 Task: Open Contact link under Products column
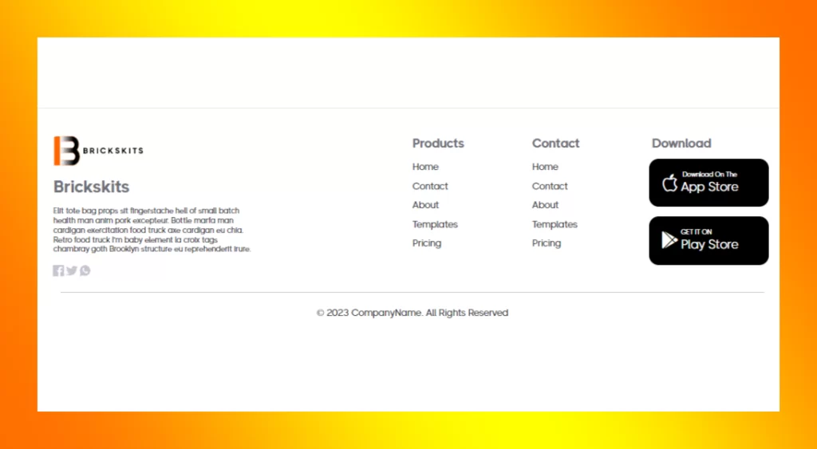click(x=430, y=186)
